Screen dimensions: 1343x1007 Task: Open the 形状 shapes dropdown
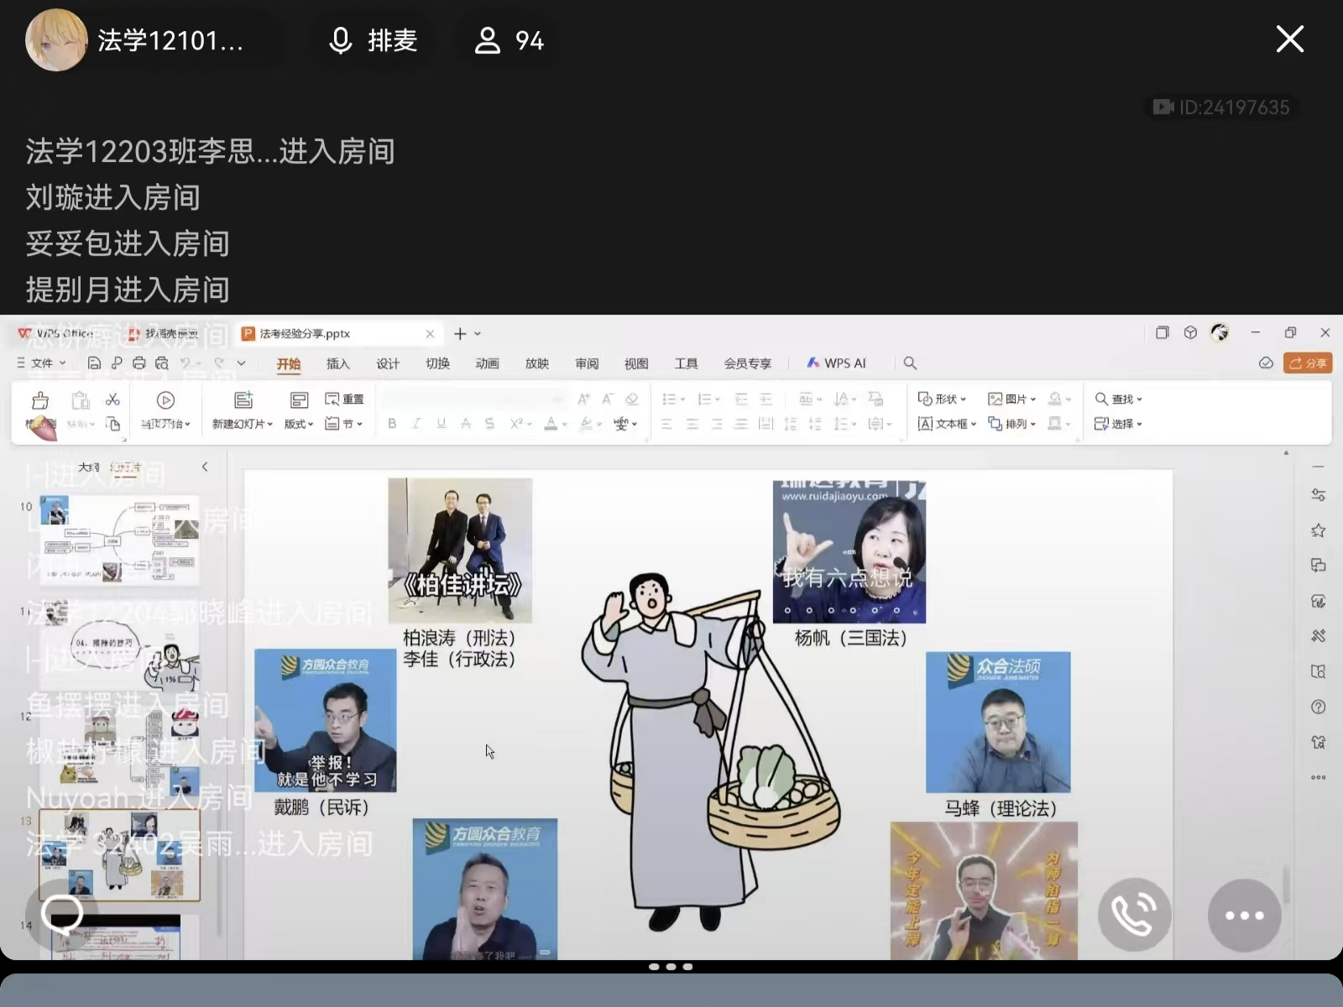pos(943,399)
